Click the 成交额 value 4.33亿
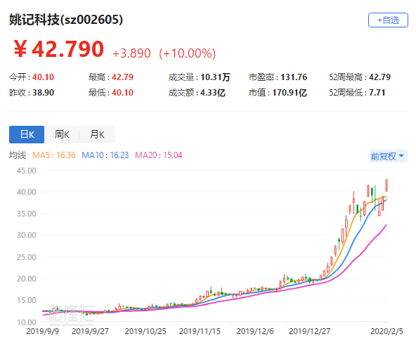416x338 pixels. coord(213,93)
